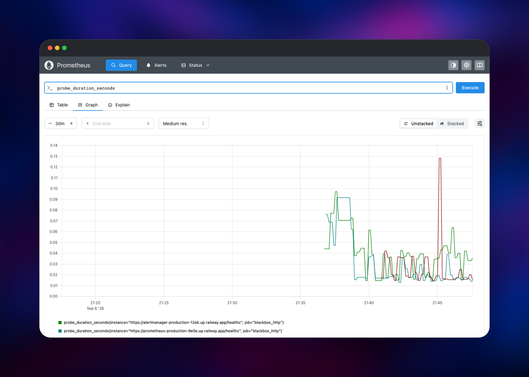Image resolution: width=529 pixels, height=377 pixels.
Task: Click the 0.00 y-axis label
Action: 54,296
